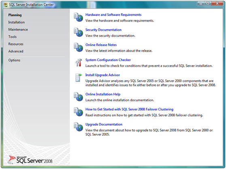Click the Upgrade Documentation globe icon

click(x=79, y=127)
